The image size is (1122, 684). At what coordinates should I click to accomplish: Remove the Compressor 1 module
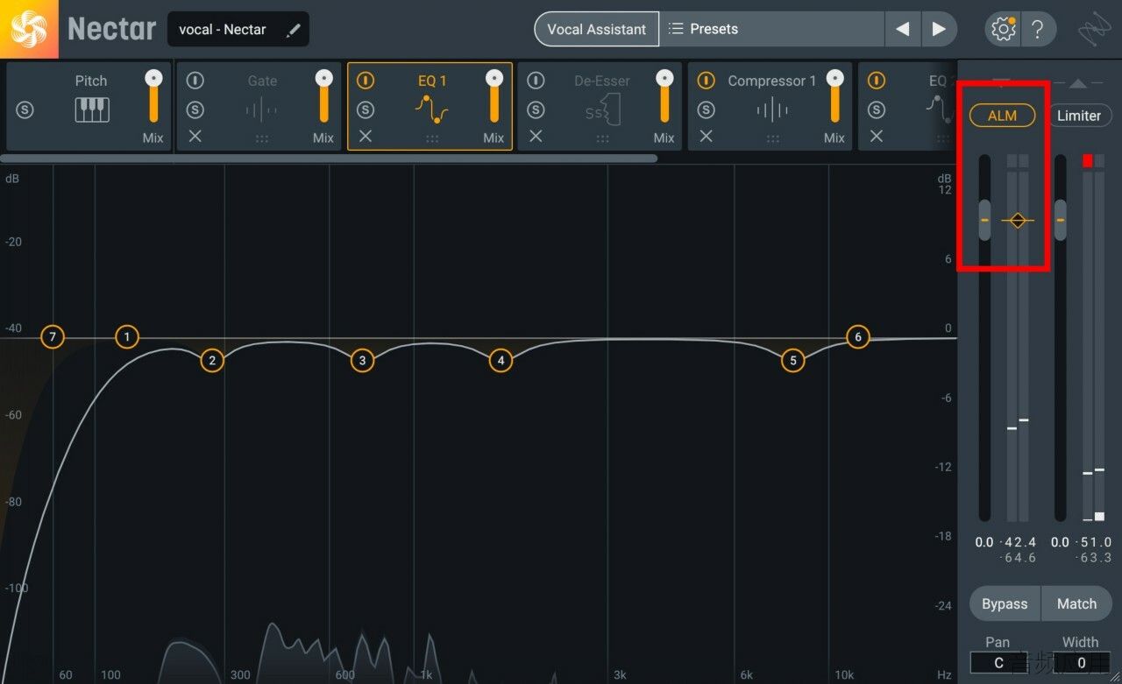[706, 137]
